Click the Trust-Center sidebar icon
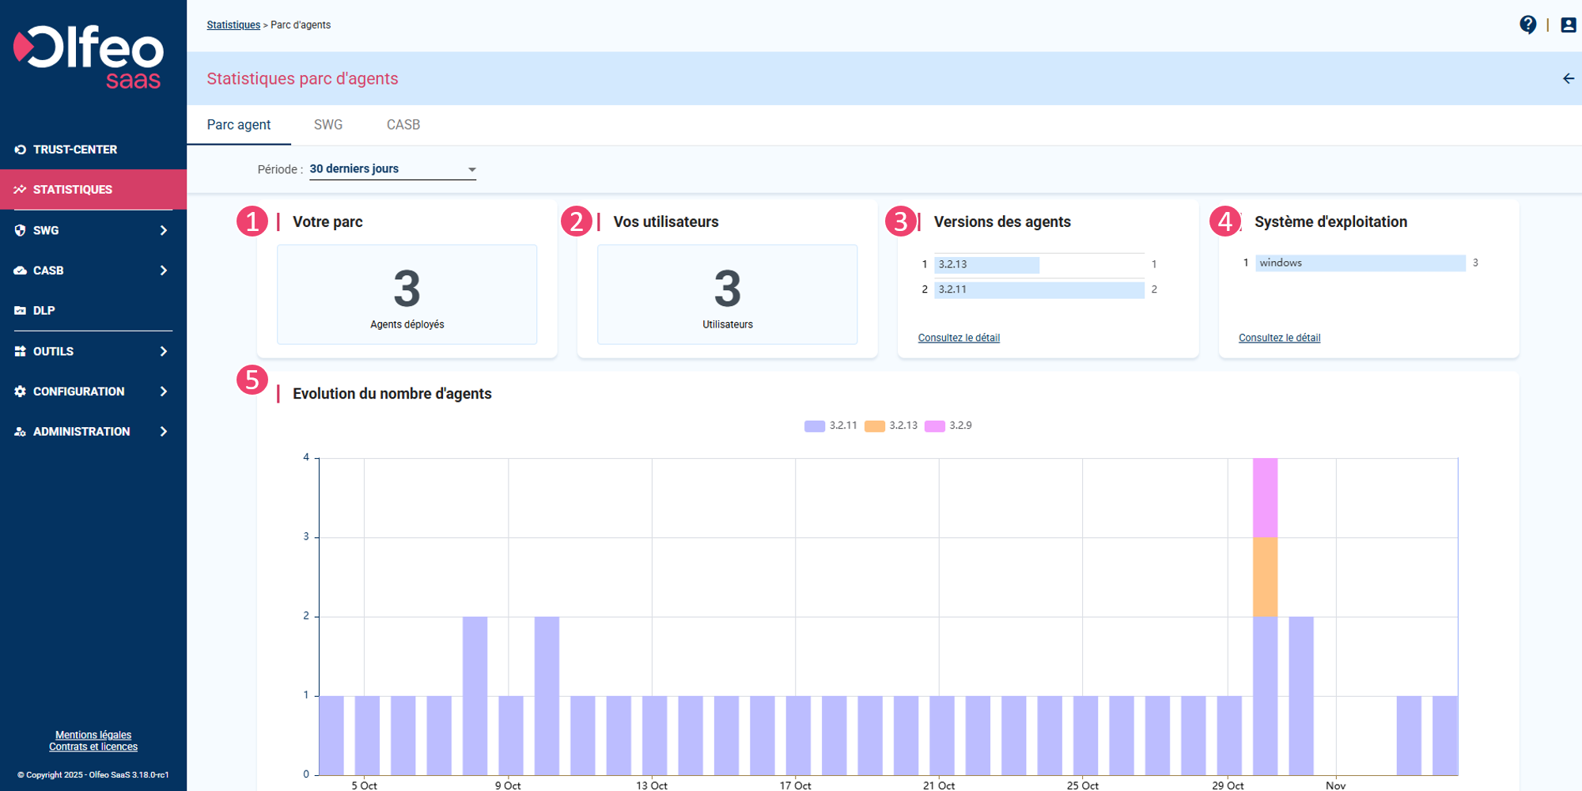1582x791 pixels. pyautogui.click(x=20, y=149)
